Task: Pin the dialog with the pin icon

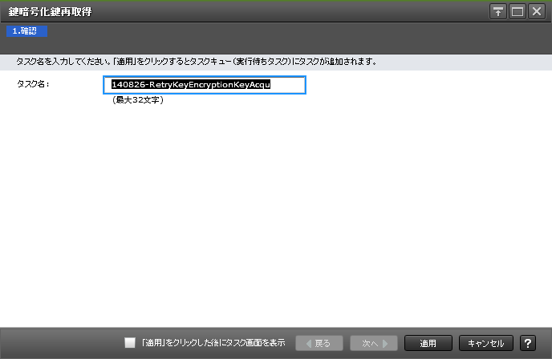Action: [497, 11]
